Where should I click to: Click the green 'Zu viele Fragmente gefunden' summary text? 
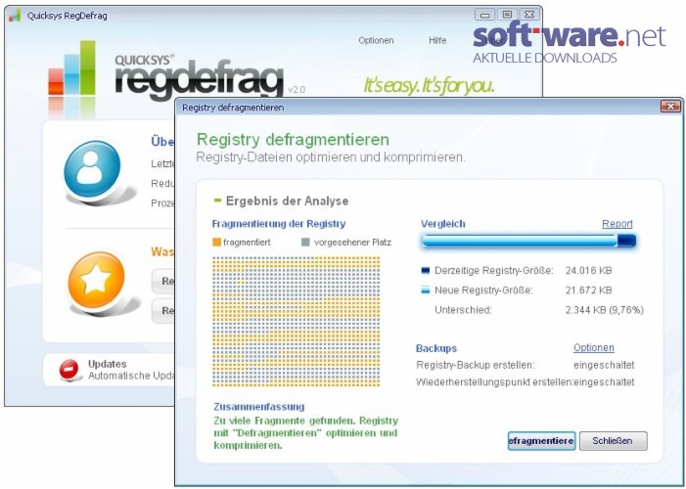pyautogui.click(x=305, y=433)
